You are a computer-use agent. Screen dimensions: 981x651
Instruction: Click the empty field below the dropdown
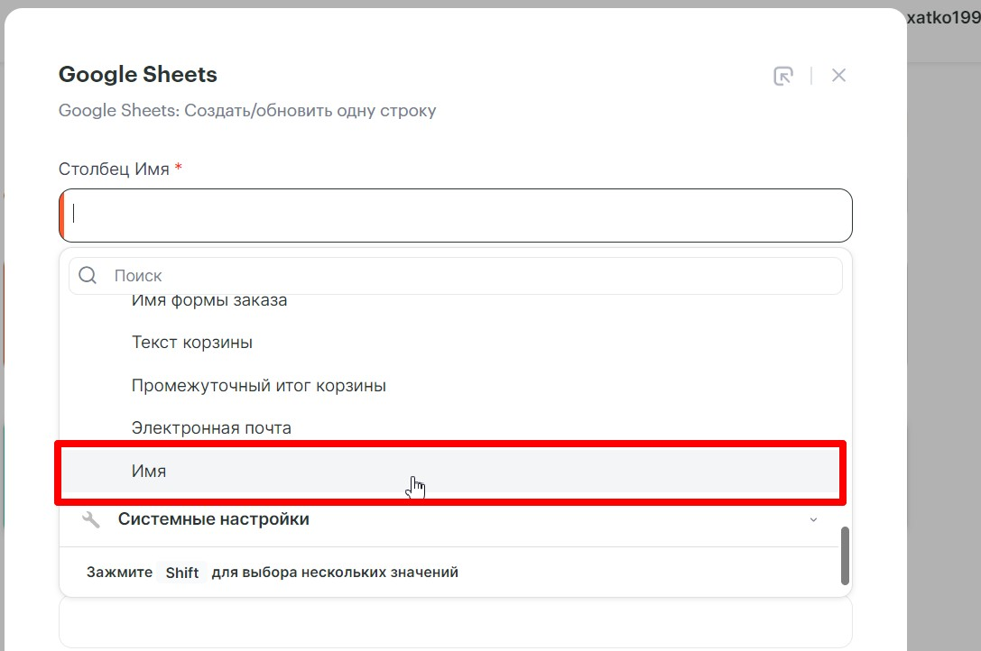coord(456,622)
